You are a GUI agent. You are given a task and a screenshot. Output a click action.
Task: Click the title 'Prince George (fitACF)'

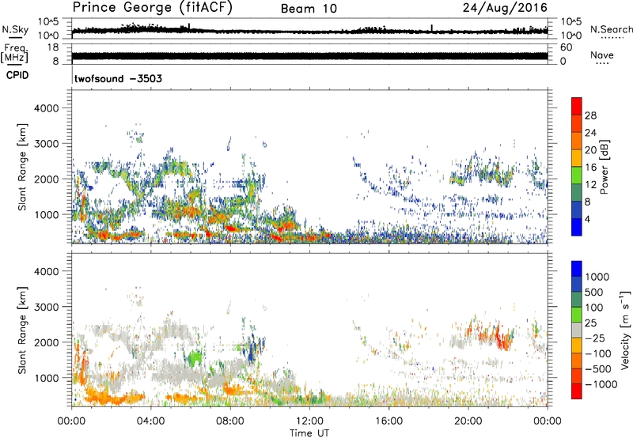point(152,8)
